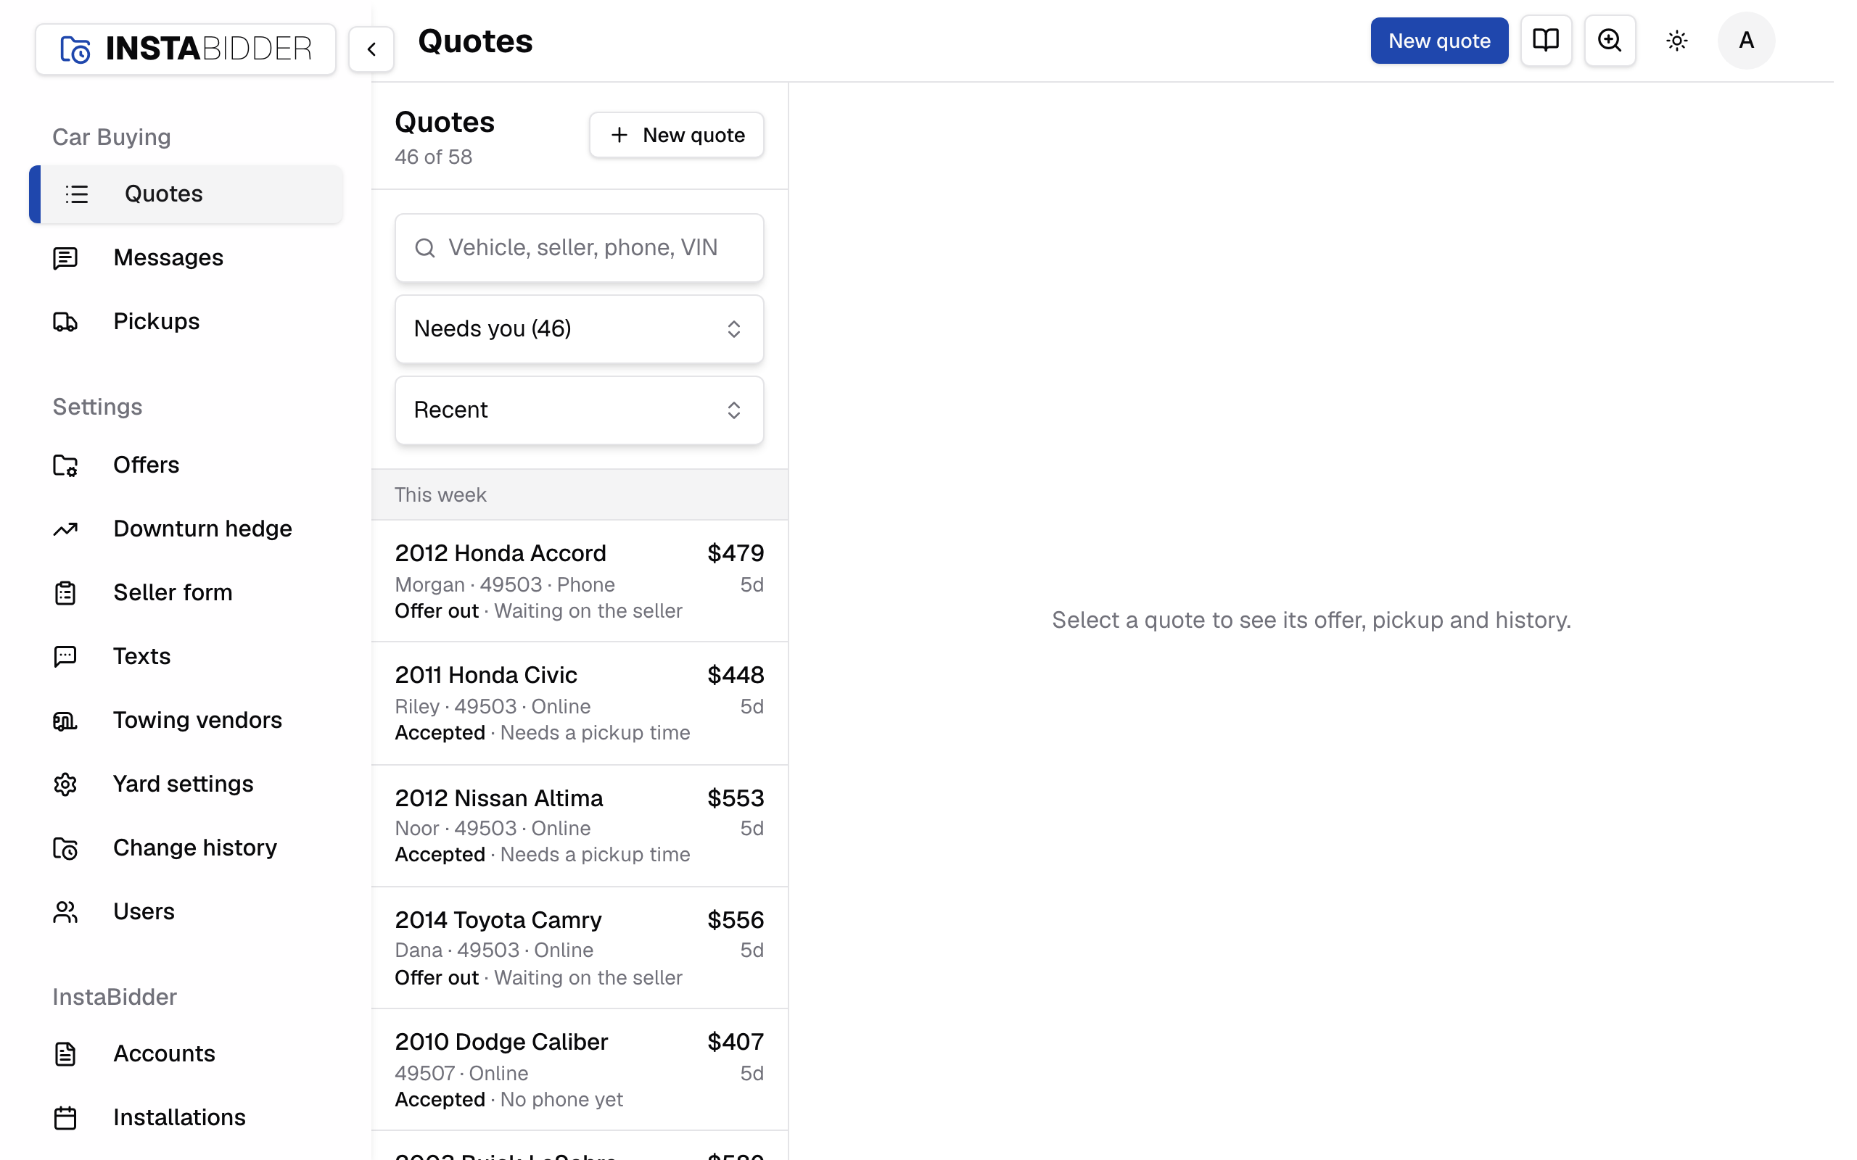1857x1160 pixels.
Task: Toggle the light/dark theme sun icon
Action: (1676, 41)
